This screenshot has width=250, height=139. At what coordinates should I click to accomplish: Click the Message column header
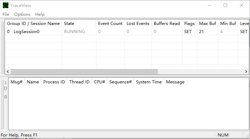(x=175, y=82)
